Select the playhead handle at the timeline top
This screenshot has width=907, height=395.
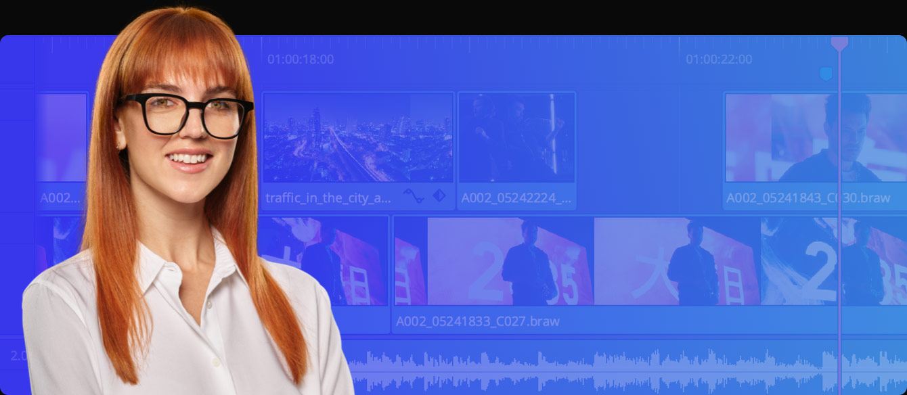pyautogui.click(x=839, y=42)
